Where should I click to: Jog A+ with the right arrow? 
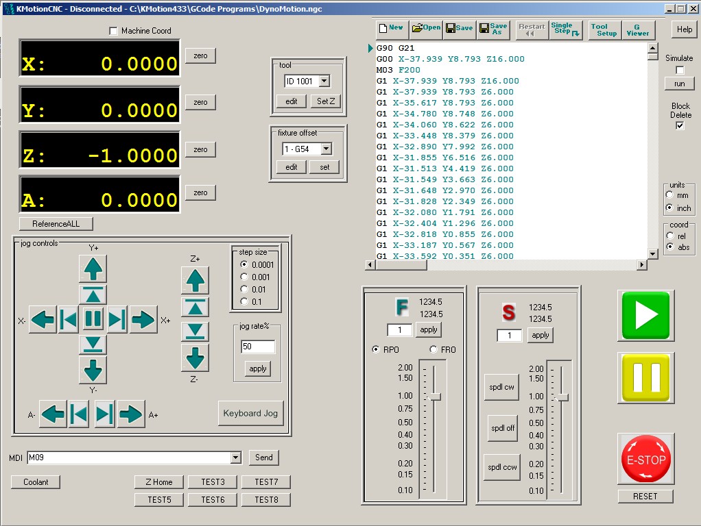131,414
